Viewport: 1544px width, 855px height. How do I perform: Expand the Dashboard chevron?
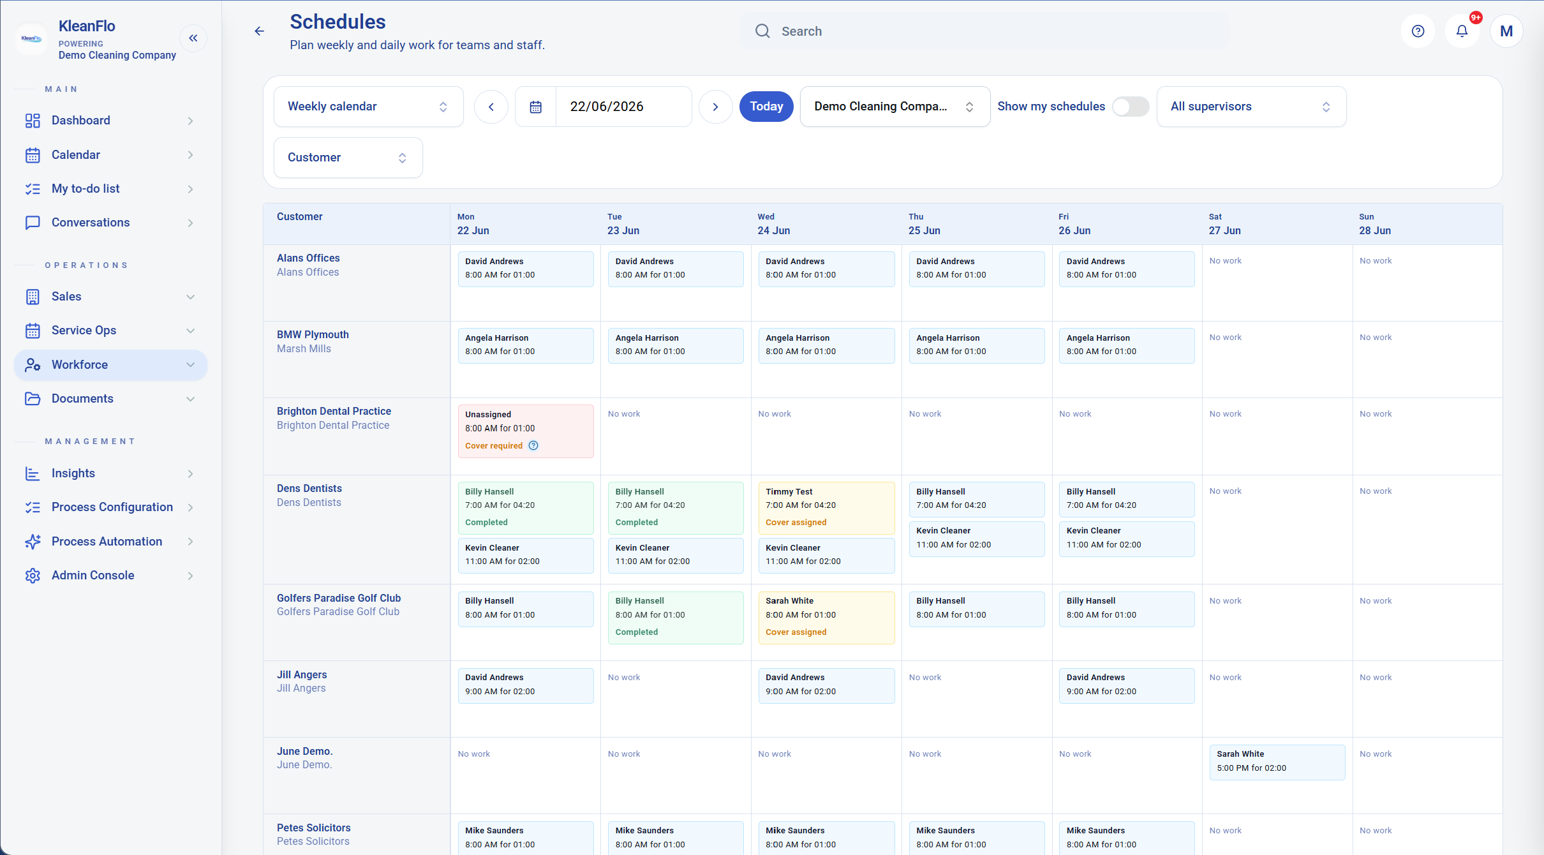click(190, 121)
